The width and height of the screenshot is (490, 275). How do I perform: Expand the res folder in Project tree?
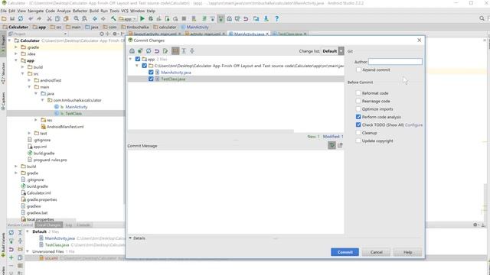point(36,120)
